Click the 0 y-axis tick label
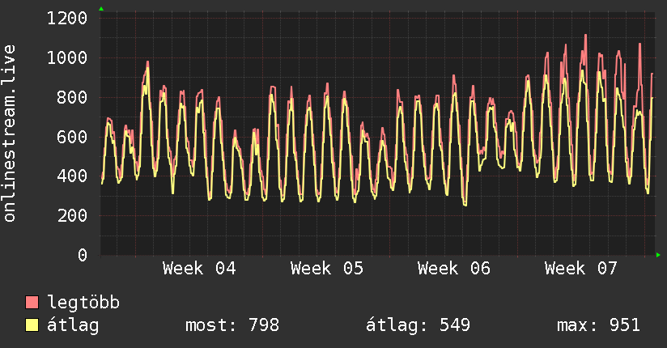667x348 pixels. click(x=83, y=255)
